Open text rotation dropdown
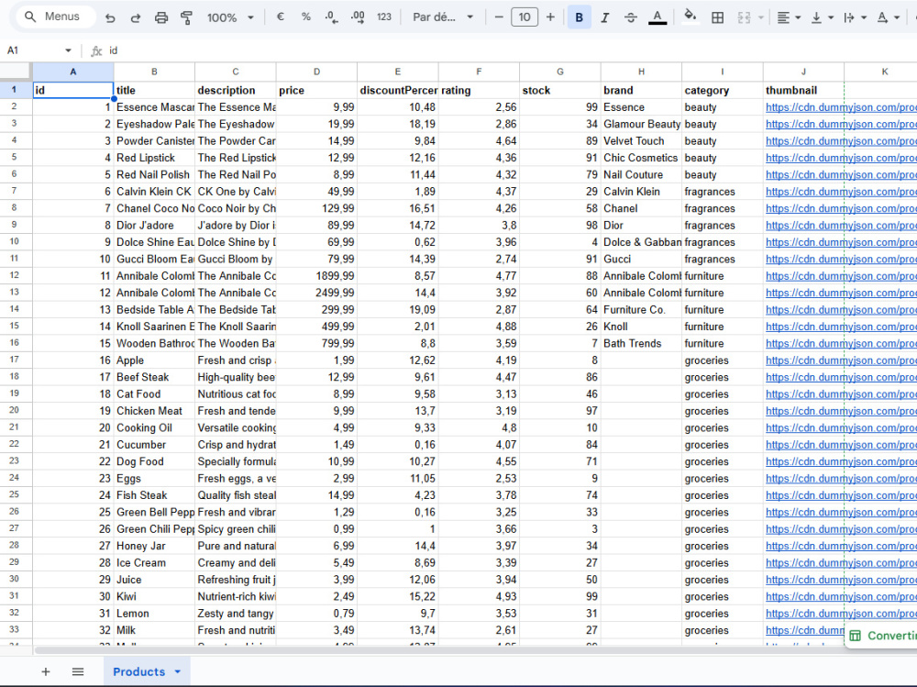Image resolution: width=917 pixels, height=687 pixels. coord(889,17)
